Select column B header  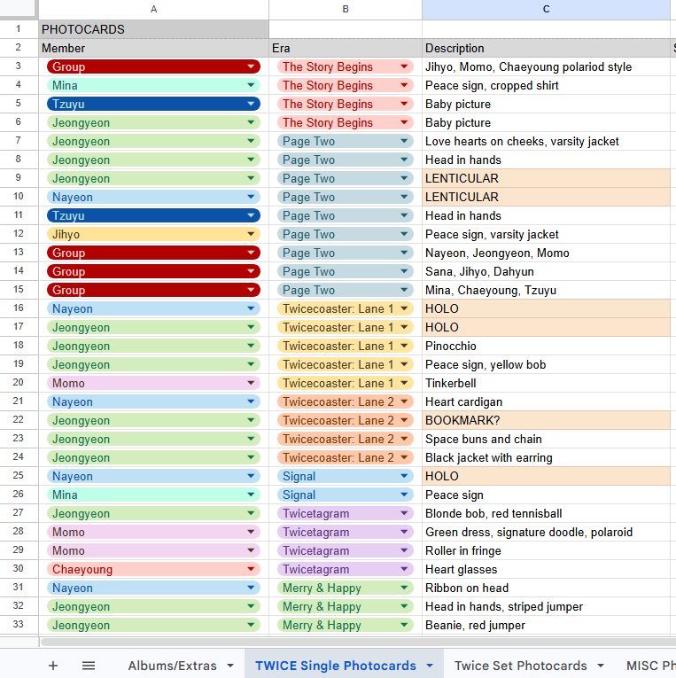click(346, 9)
